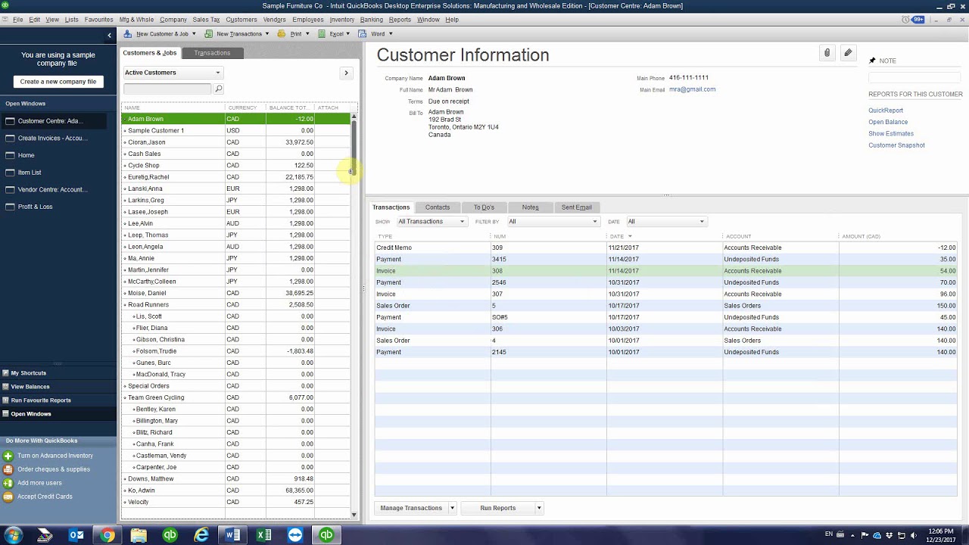Click the New Transactions toolbar icon

(x=208, y=34)
